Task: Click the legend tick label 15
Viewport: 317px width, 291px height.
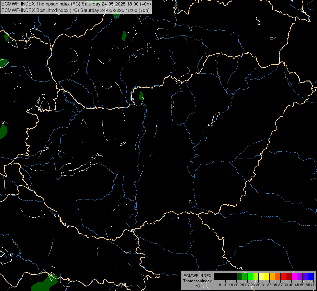Action: click(231, 285)
